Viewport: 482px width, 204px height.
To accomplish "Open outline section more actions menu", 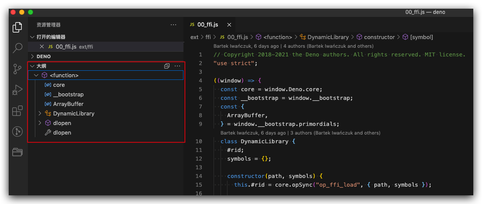I will coord(177,66).
